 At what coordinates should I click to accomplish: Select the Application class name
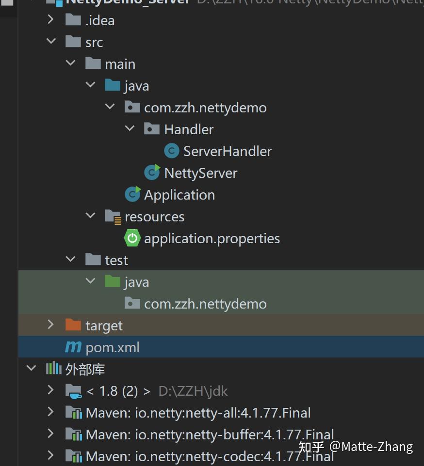pyautogui.click(x=179, y=195)
